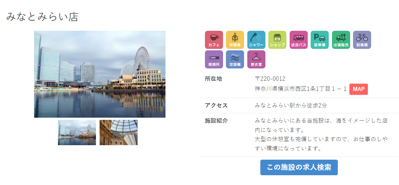The image size is (399, 185).
Task: Open the MAP button beside address
Action: point(358,89)
